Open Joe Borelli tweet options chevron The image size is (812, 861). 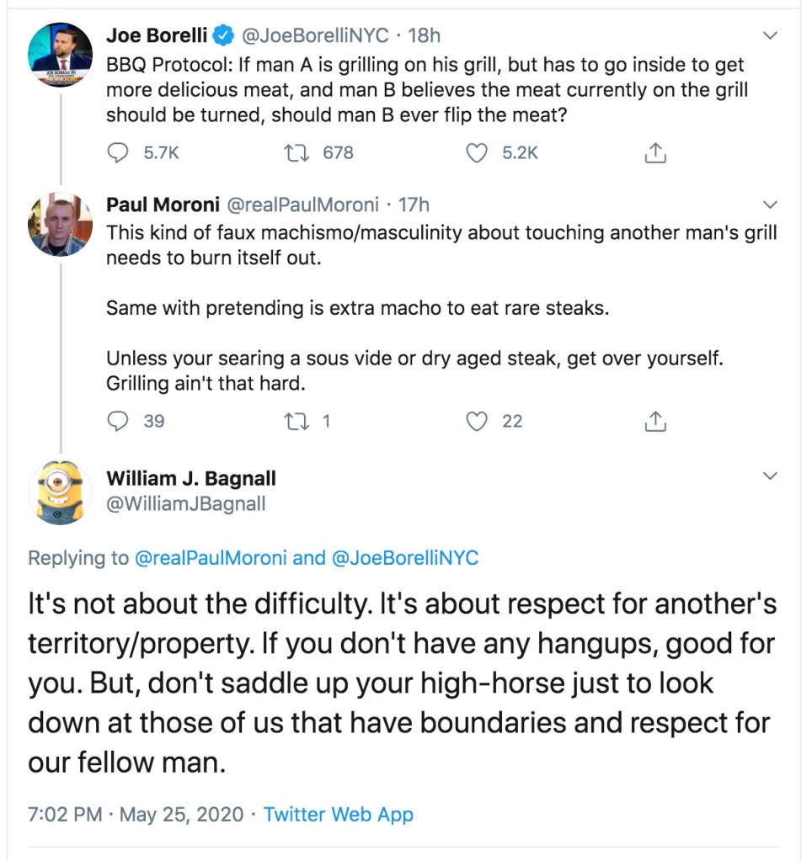point(770,36)
